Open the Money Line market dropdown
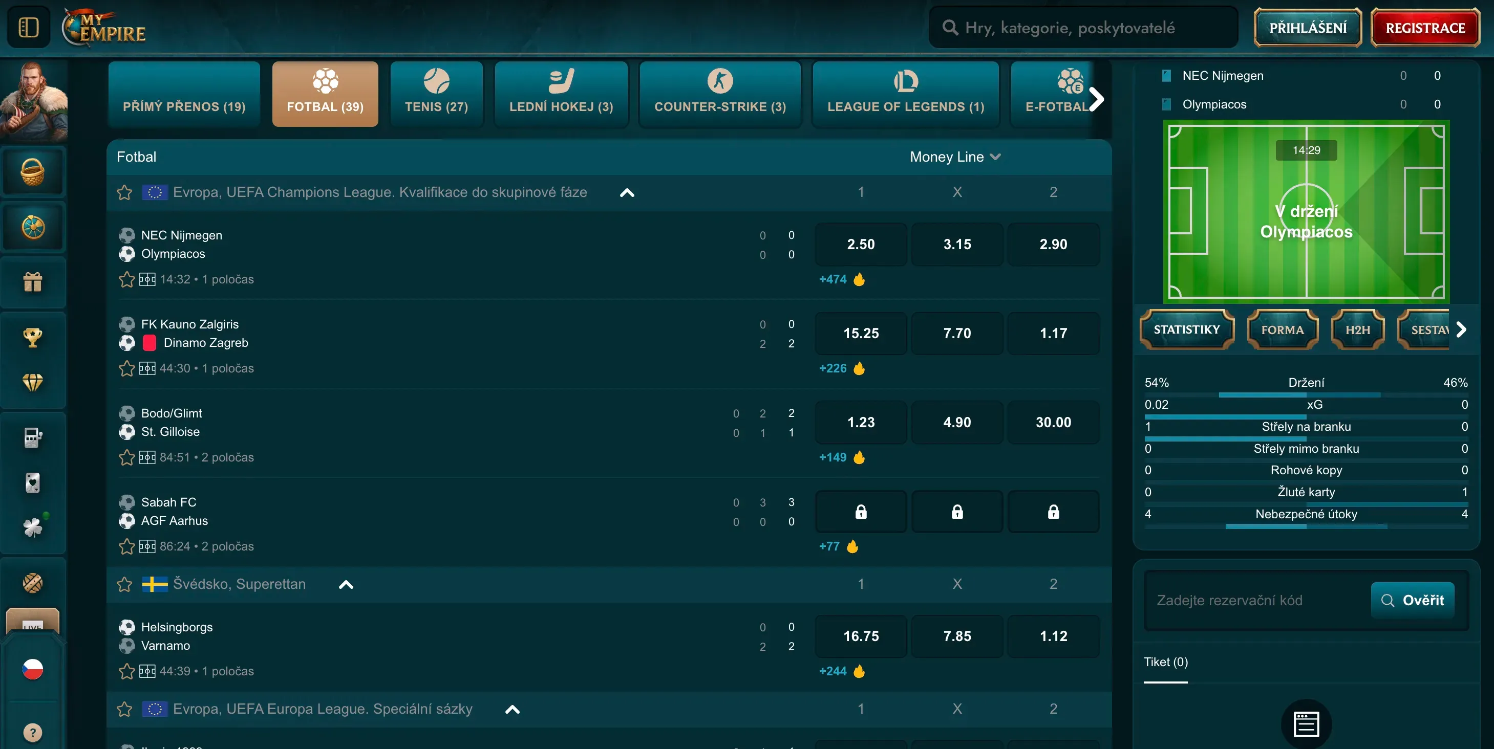 (x=955, y=157)
